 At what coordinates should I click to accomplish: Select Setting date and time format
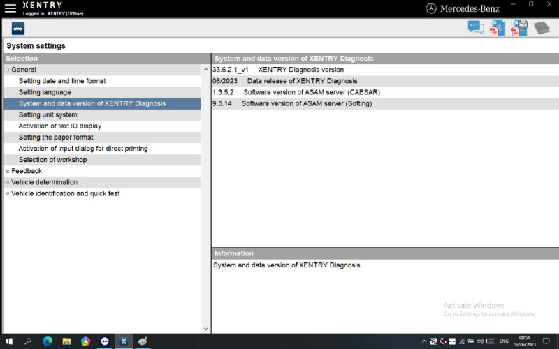(x=62, y=81)
